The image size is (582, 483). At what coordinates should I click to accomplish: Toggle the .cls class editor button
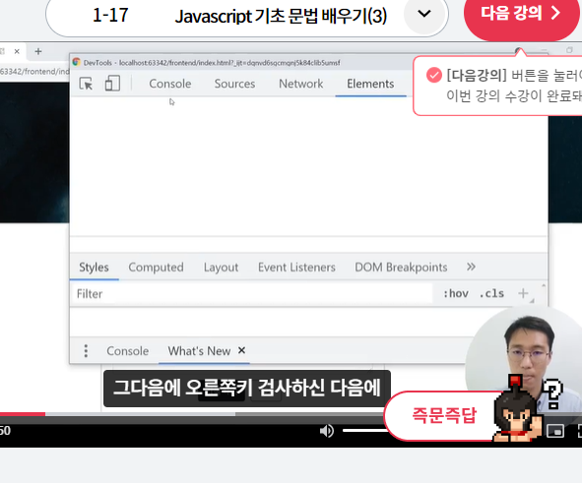point(491,293)
